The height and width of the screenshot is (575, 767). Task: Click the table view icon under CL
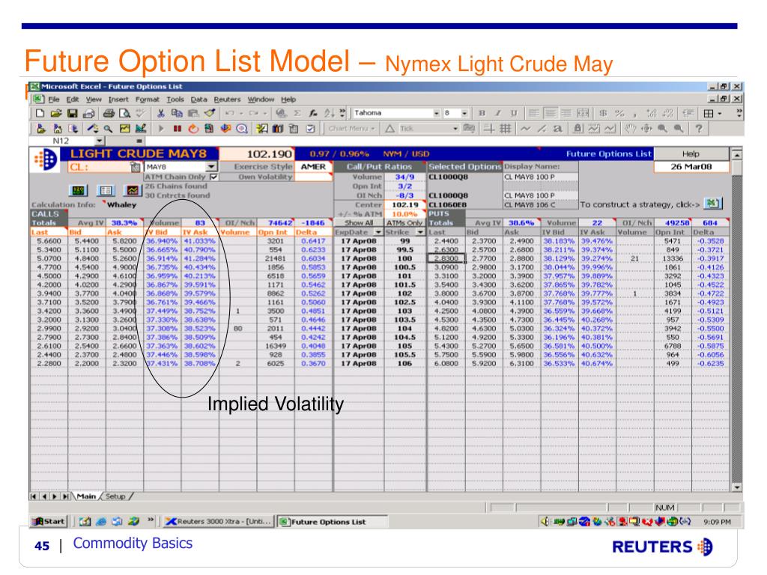pyautogui.click(x=106, y=190)
